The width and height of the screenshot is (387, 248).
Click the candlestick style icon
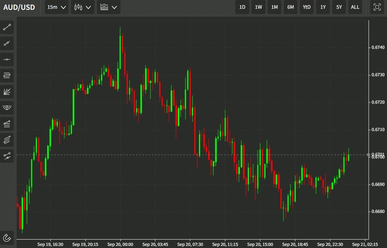[x=78, y=7]
